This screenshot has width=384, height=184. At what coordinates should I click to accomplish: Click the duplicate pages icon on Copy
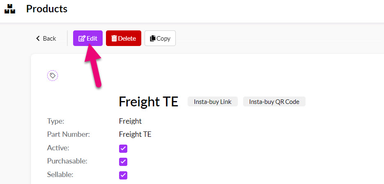153,39
